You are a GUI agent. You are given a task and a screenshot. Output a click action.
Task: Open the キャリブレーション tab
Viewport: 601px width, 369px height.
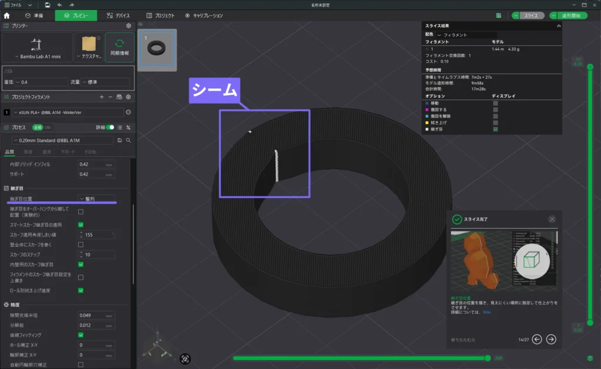(206, 15)
